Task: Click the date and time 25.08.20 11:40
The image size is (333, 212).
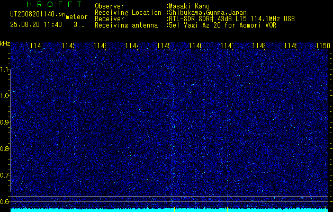Action: [x=36, y=25]
